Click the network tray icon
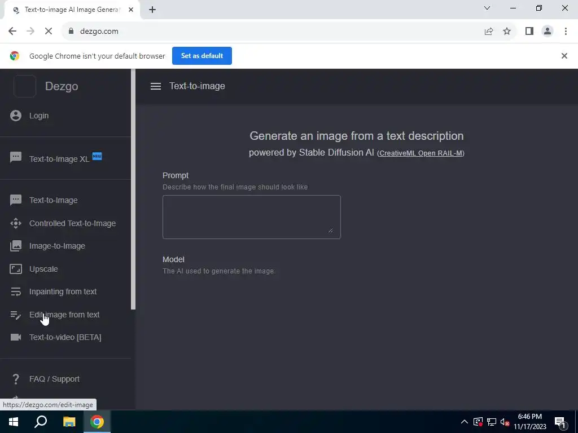The height and width of the screenshot is (433, 578). 492,422
